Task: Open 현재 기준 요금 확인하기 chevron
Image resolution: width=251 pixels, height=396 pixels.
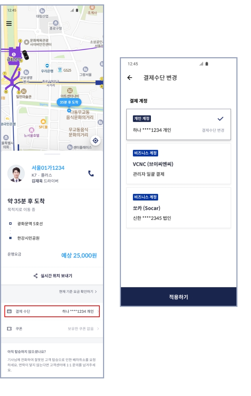Action: pos(96,291)
